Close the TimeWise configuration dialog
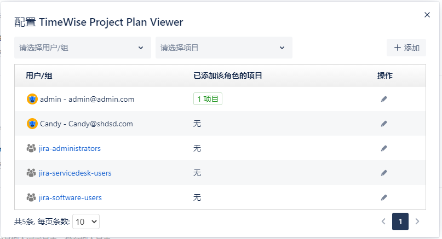This screenshot has height=239, width=442. coord(427,15)
